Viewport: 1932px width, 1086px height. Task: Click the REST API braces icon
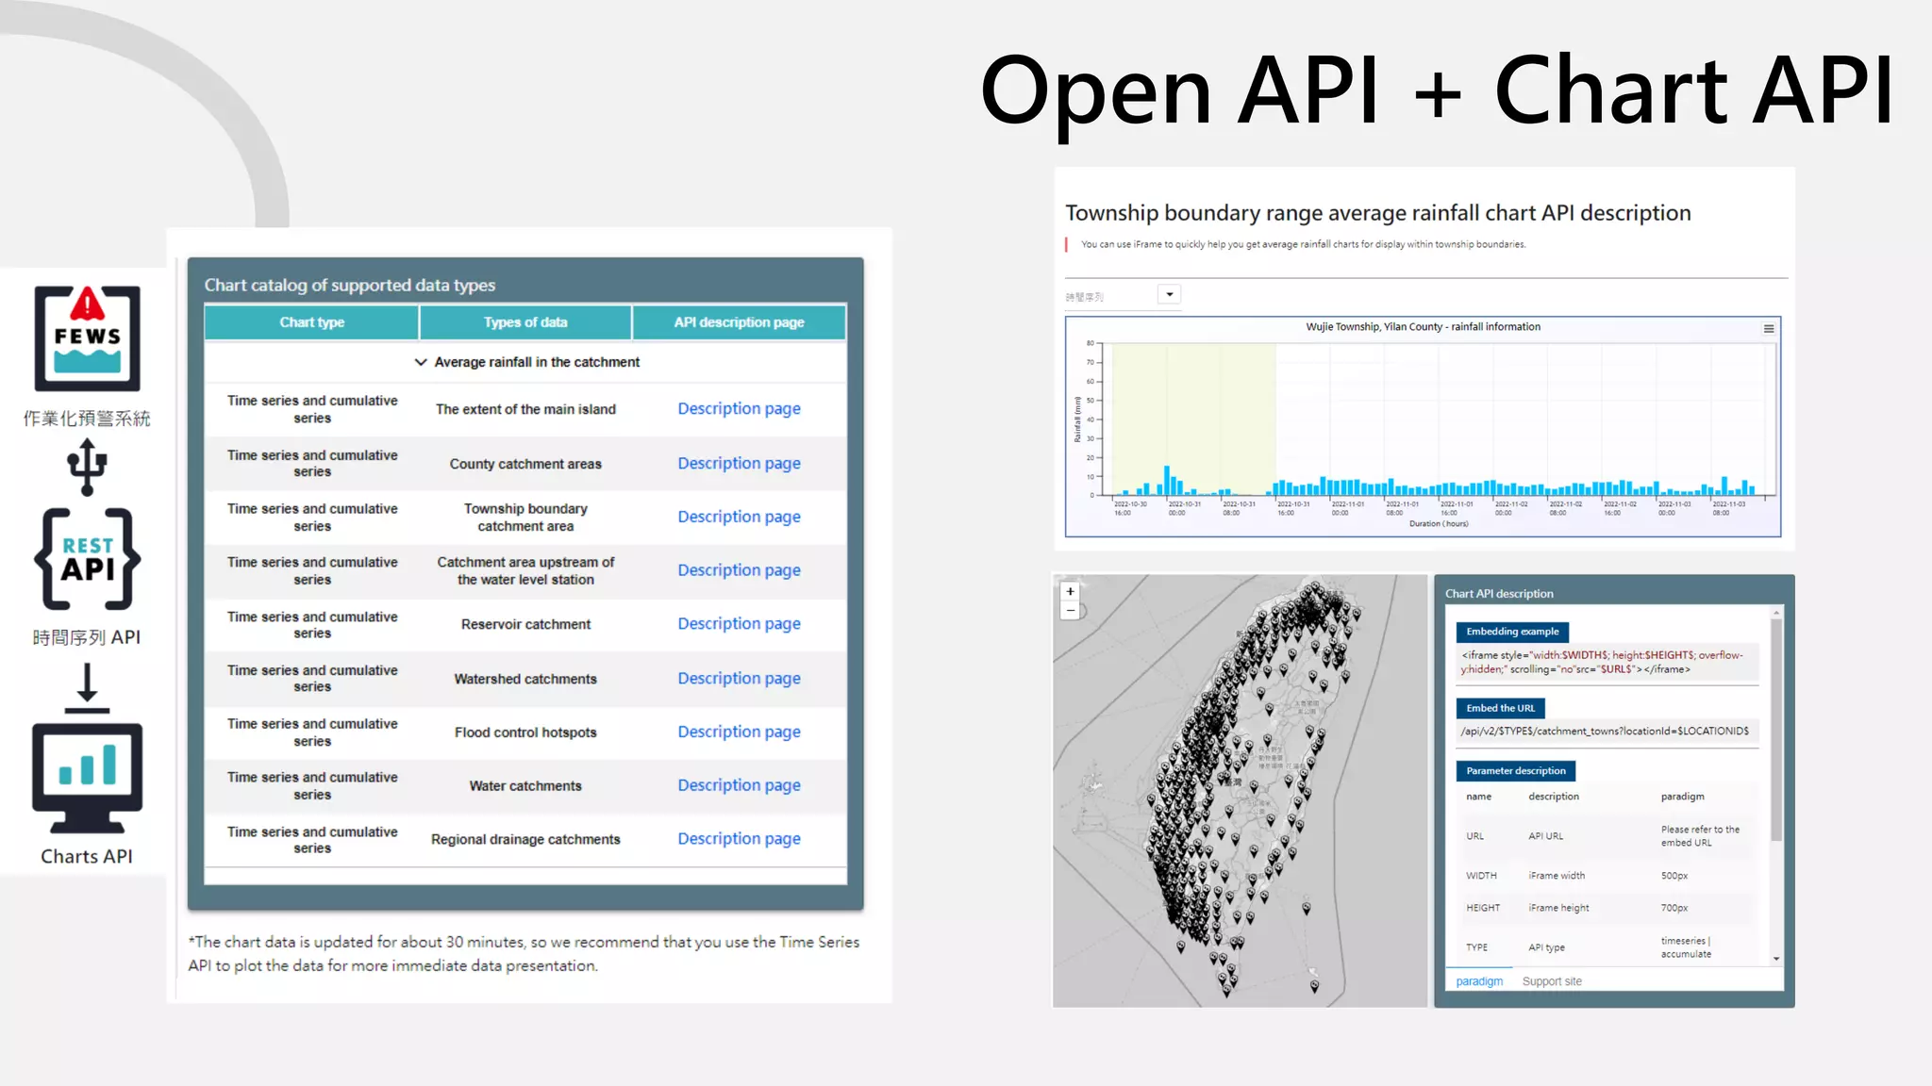(x=87, y=559)
